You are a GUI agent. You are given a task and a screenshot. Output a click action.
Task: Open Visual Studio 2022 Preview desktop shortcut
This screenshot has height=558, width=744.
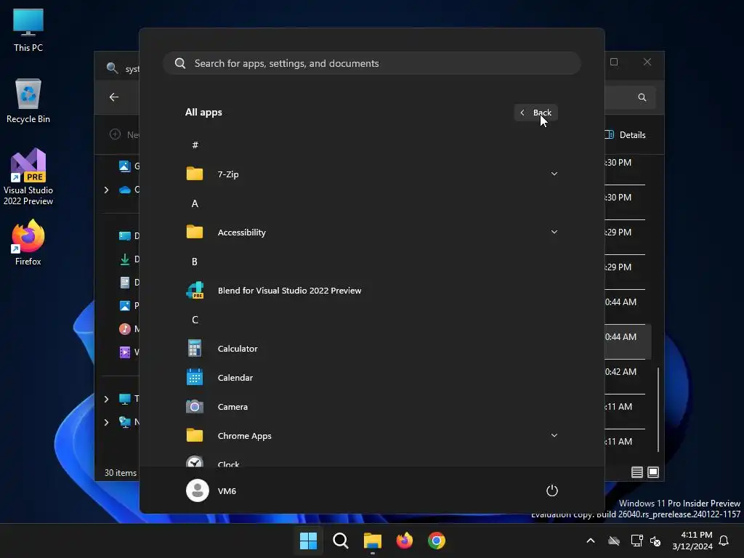tap(28, 177)
